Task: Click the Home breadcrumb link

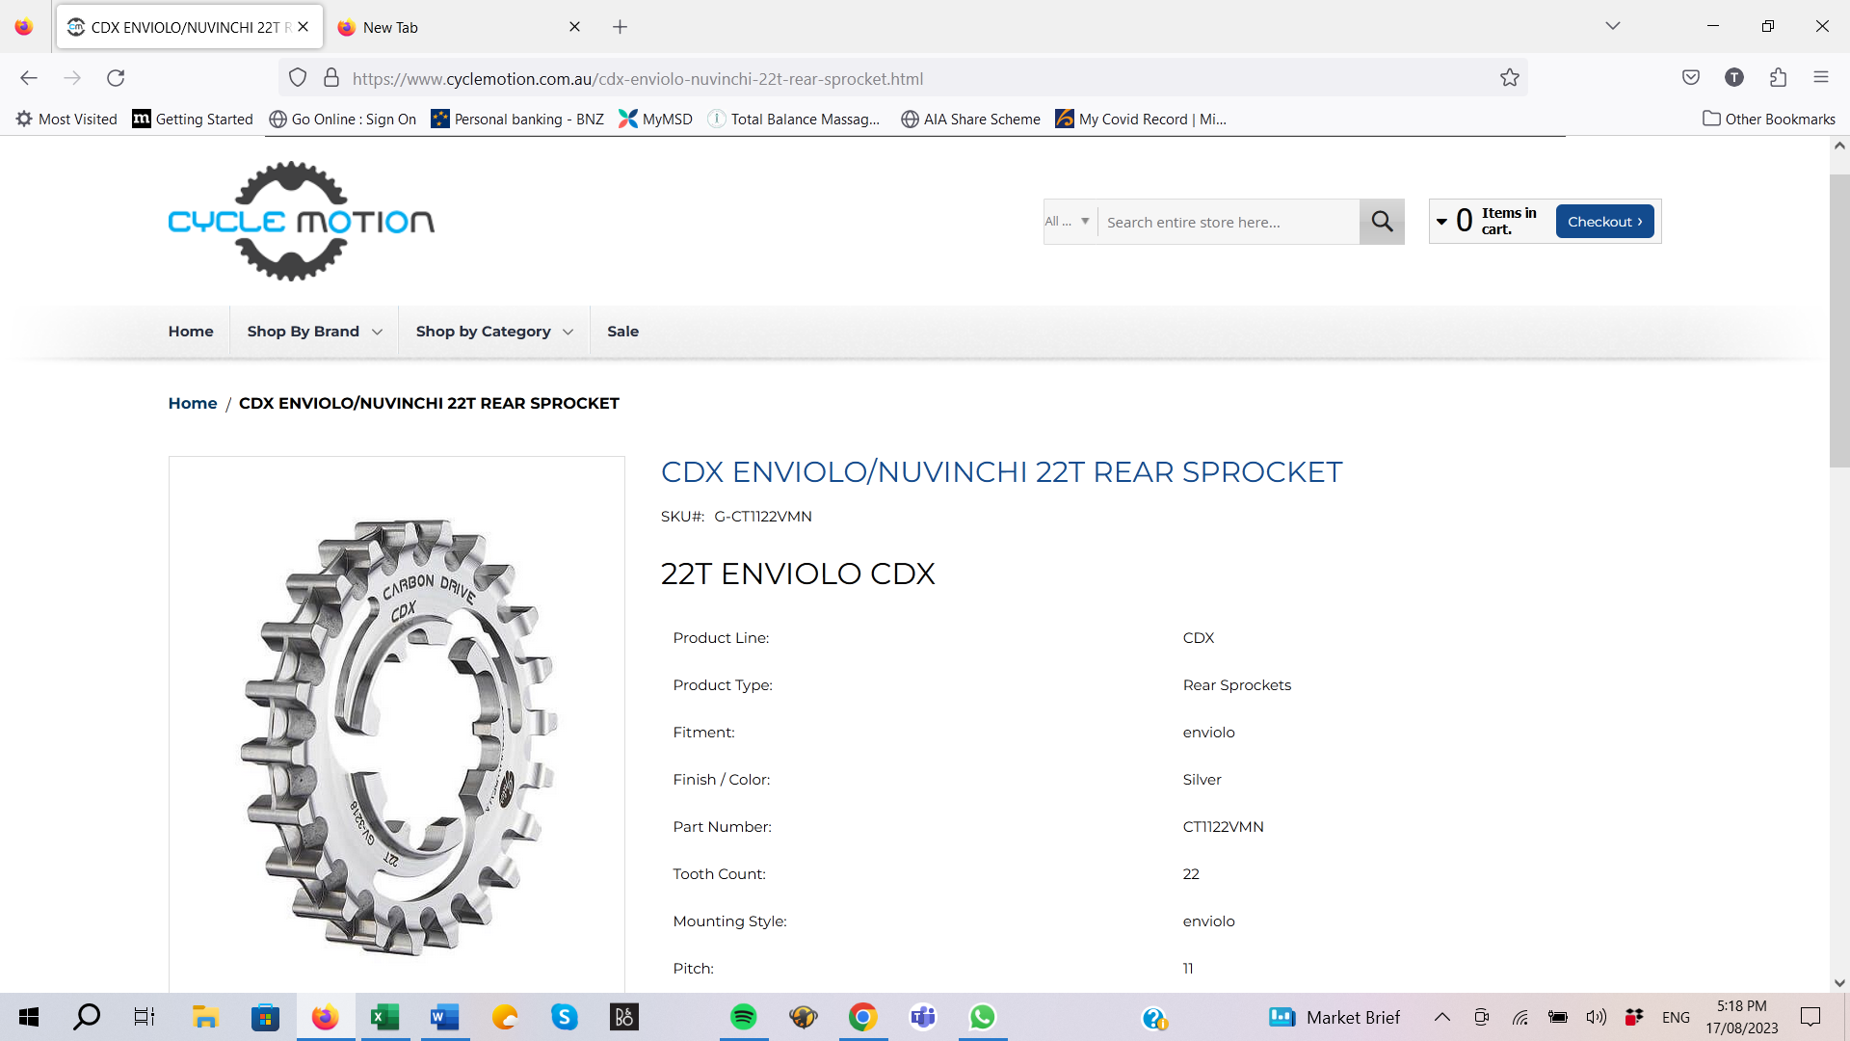Action: [x=193, y=403]
